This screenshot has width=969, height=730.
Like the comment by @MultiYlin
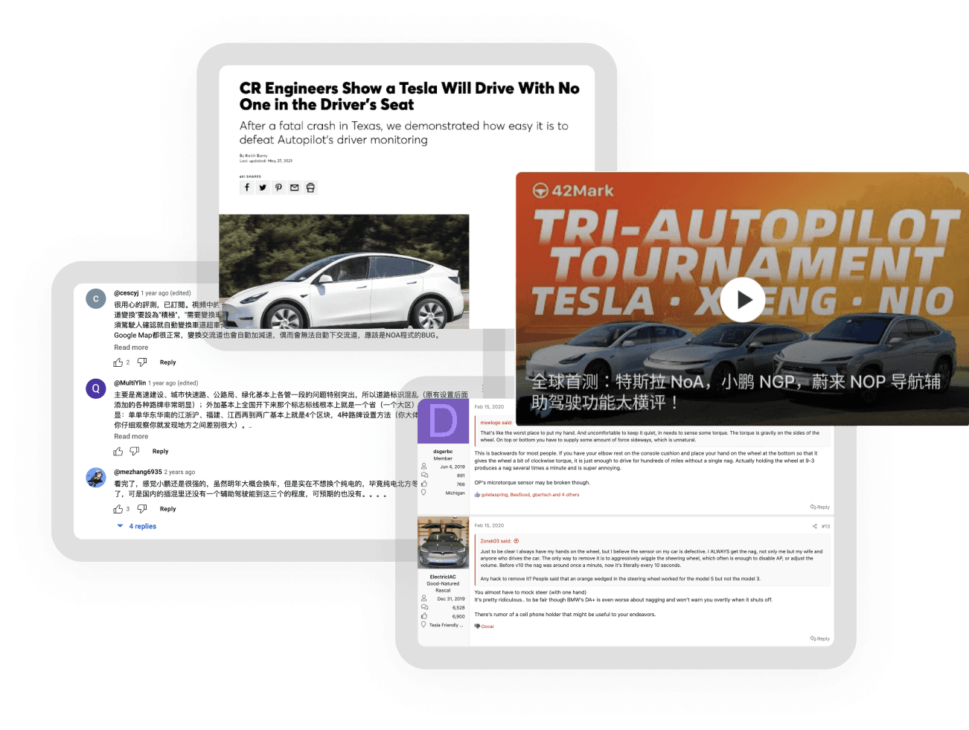[x=118, y=452]
